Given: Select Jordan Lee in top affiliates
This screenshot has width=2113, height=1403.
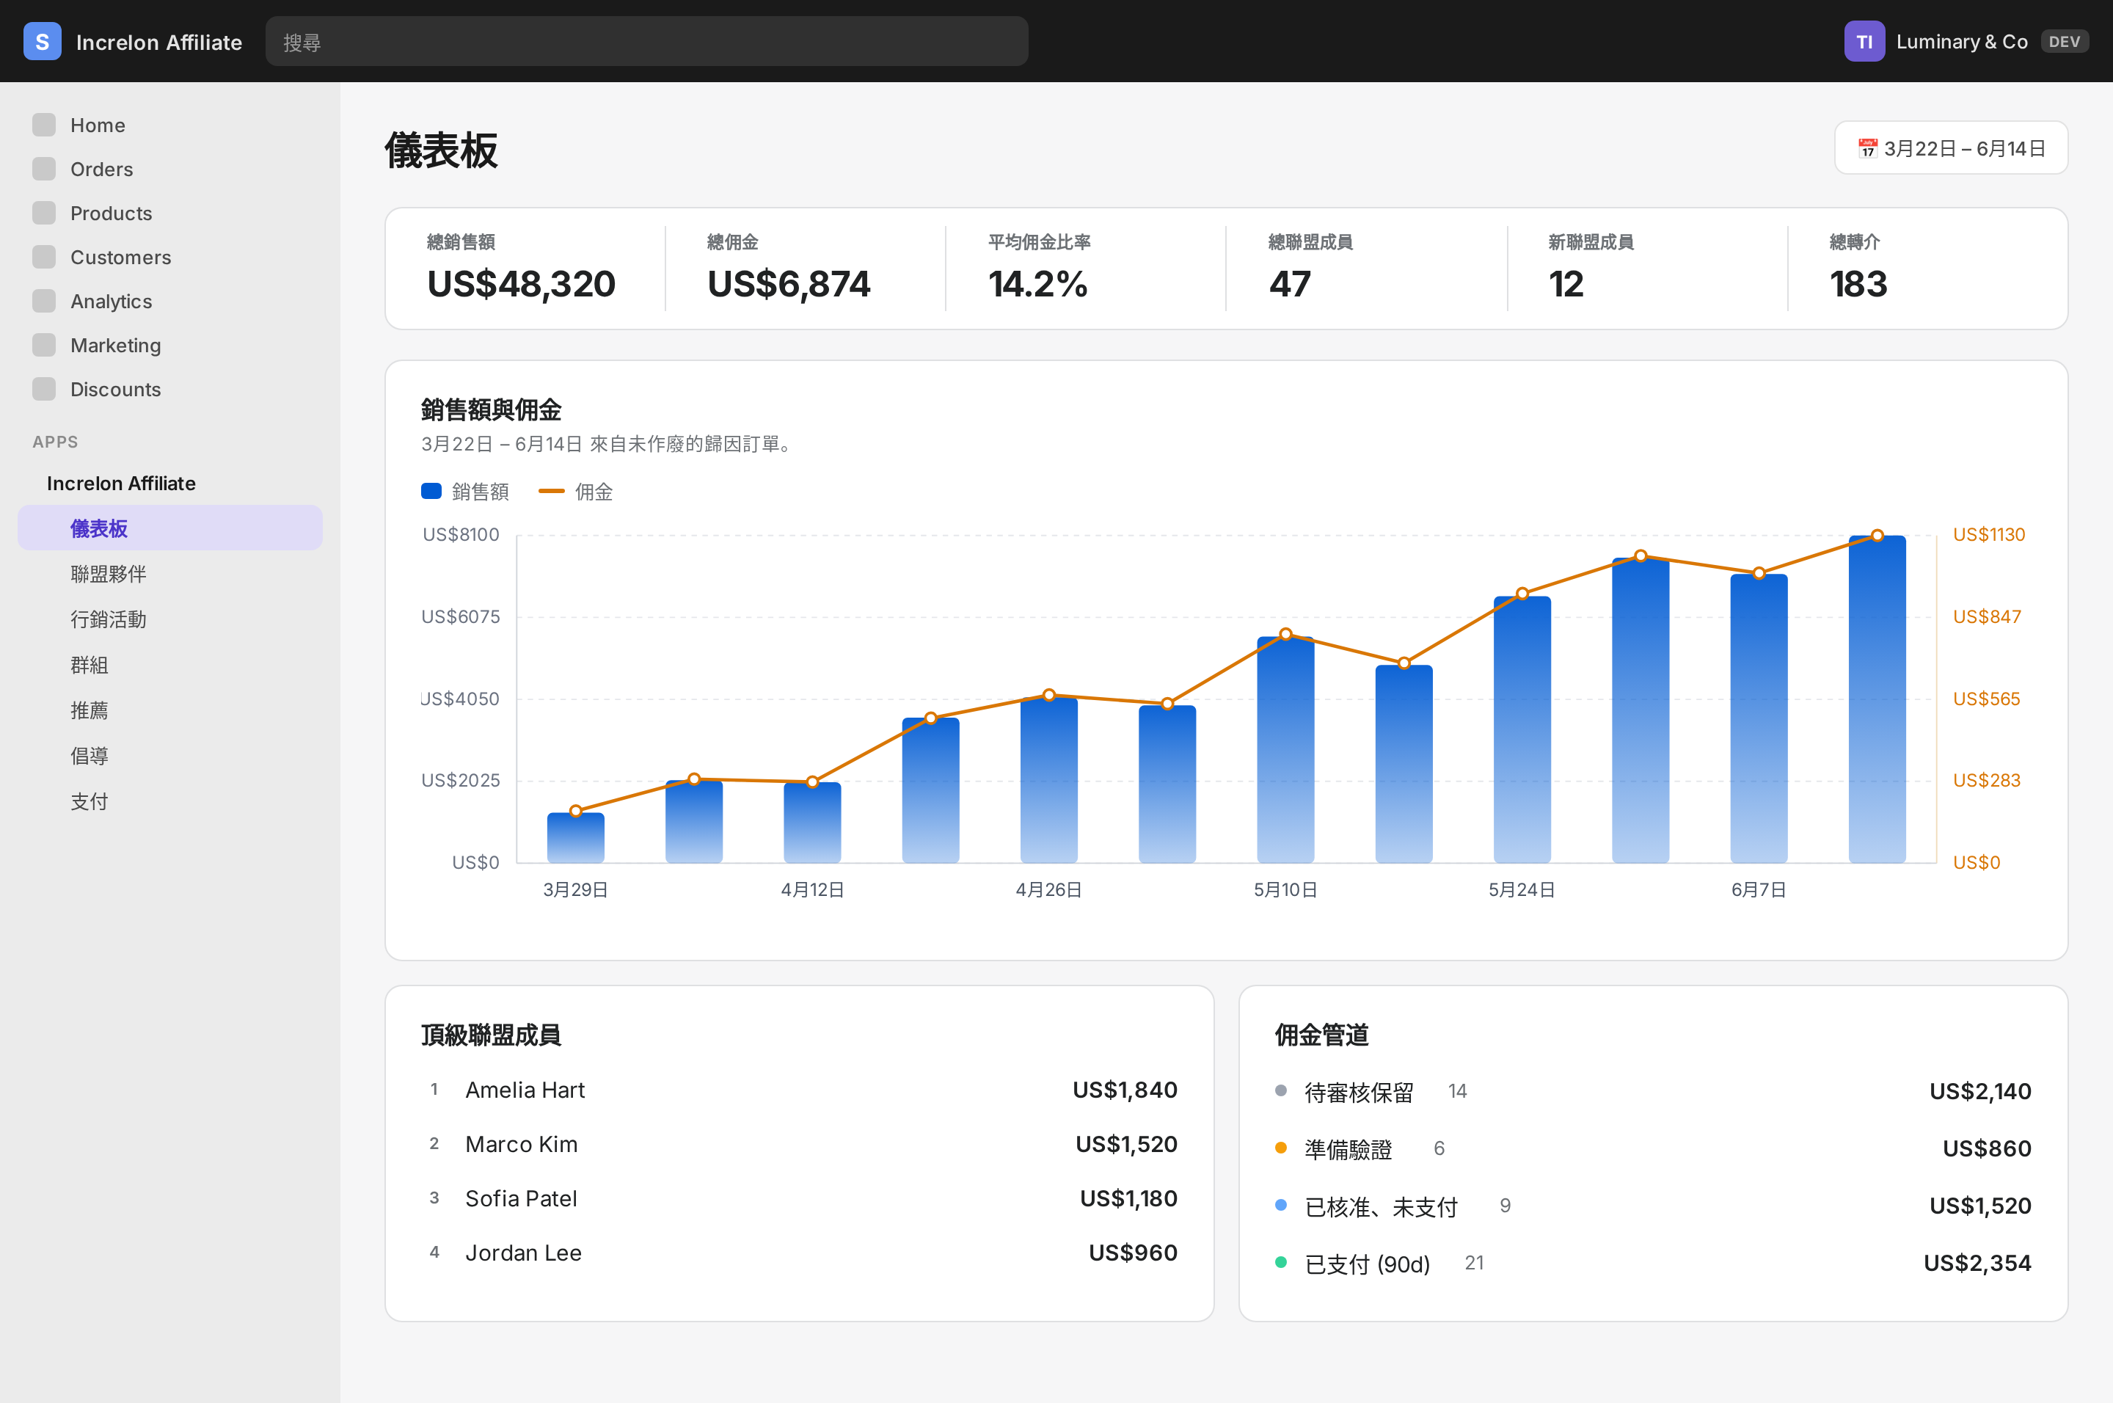Looking at the screenshot, I should coord(799,1253).
